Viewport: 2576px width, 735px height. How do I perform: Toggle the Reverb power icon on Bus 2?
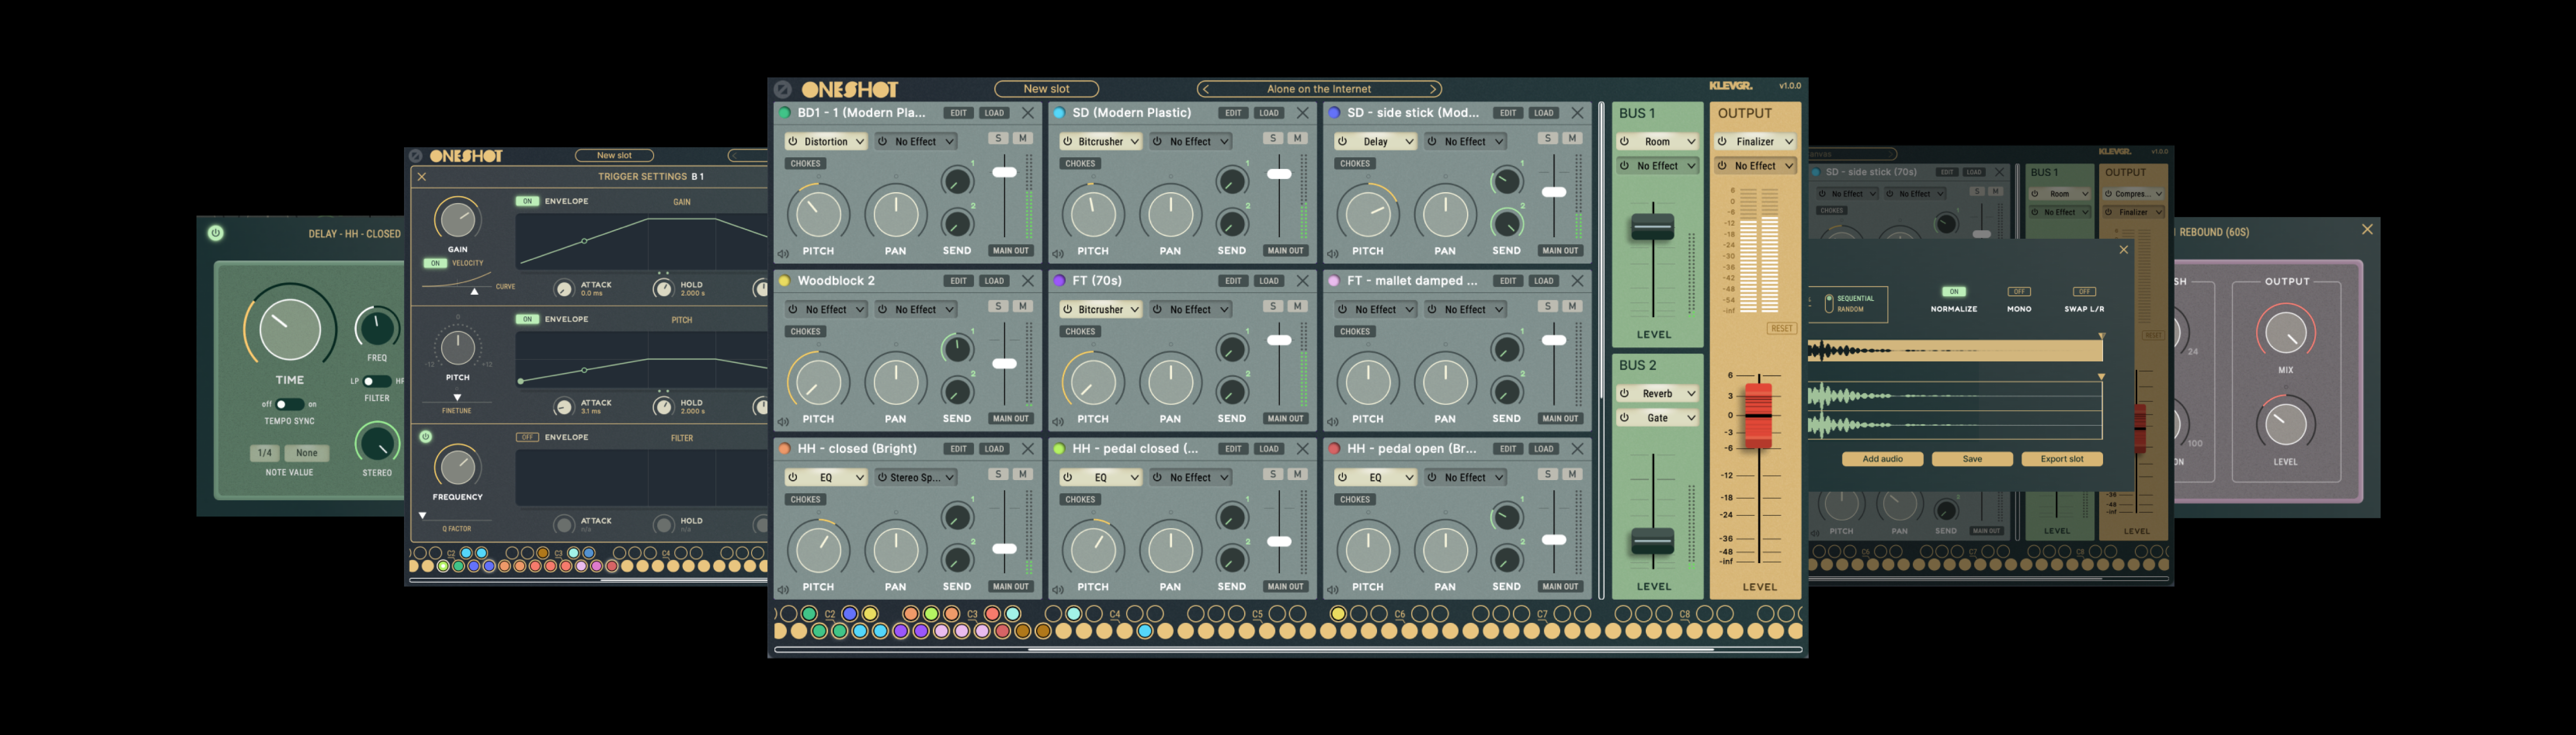tap(1625, 394)
